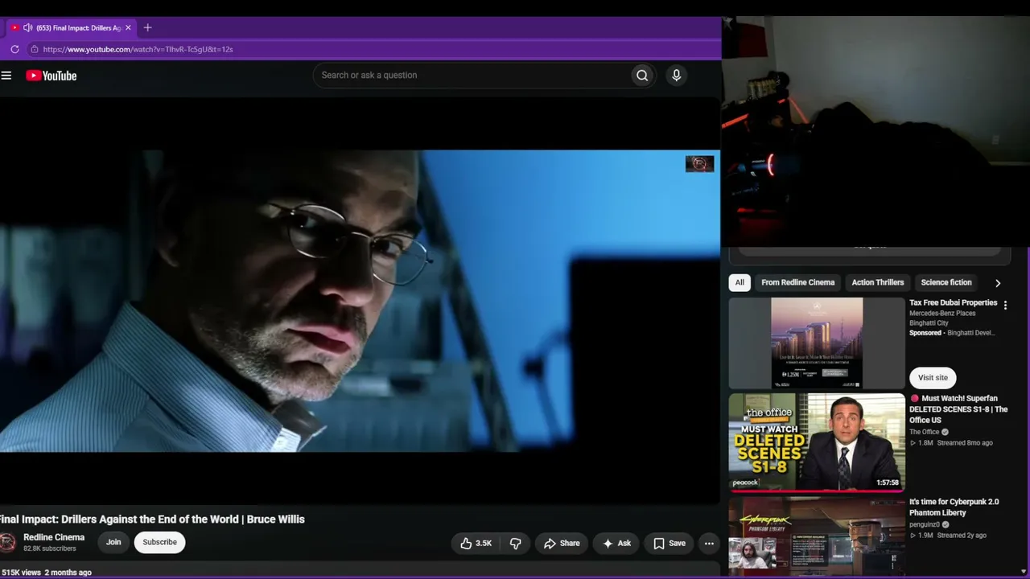Click the Binghatti City text
The image size is (1030, 579).
click(x=929, y=323)
